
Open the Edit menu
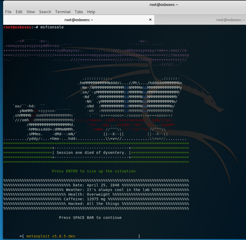pos(19,12)
